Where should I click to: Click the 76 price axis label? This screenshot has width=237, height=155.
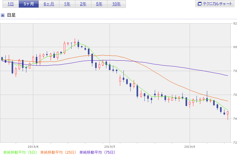tap(235, 95)
